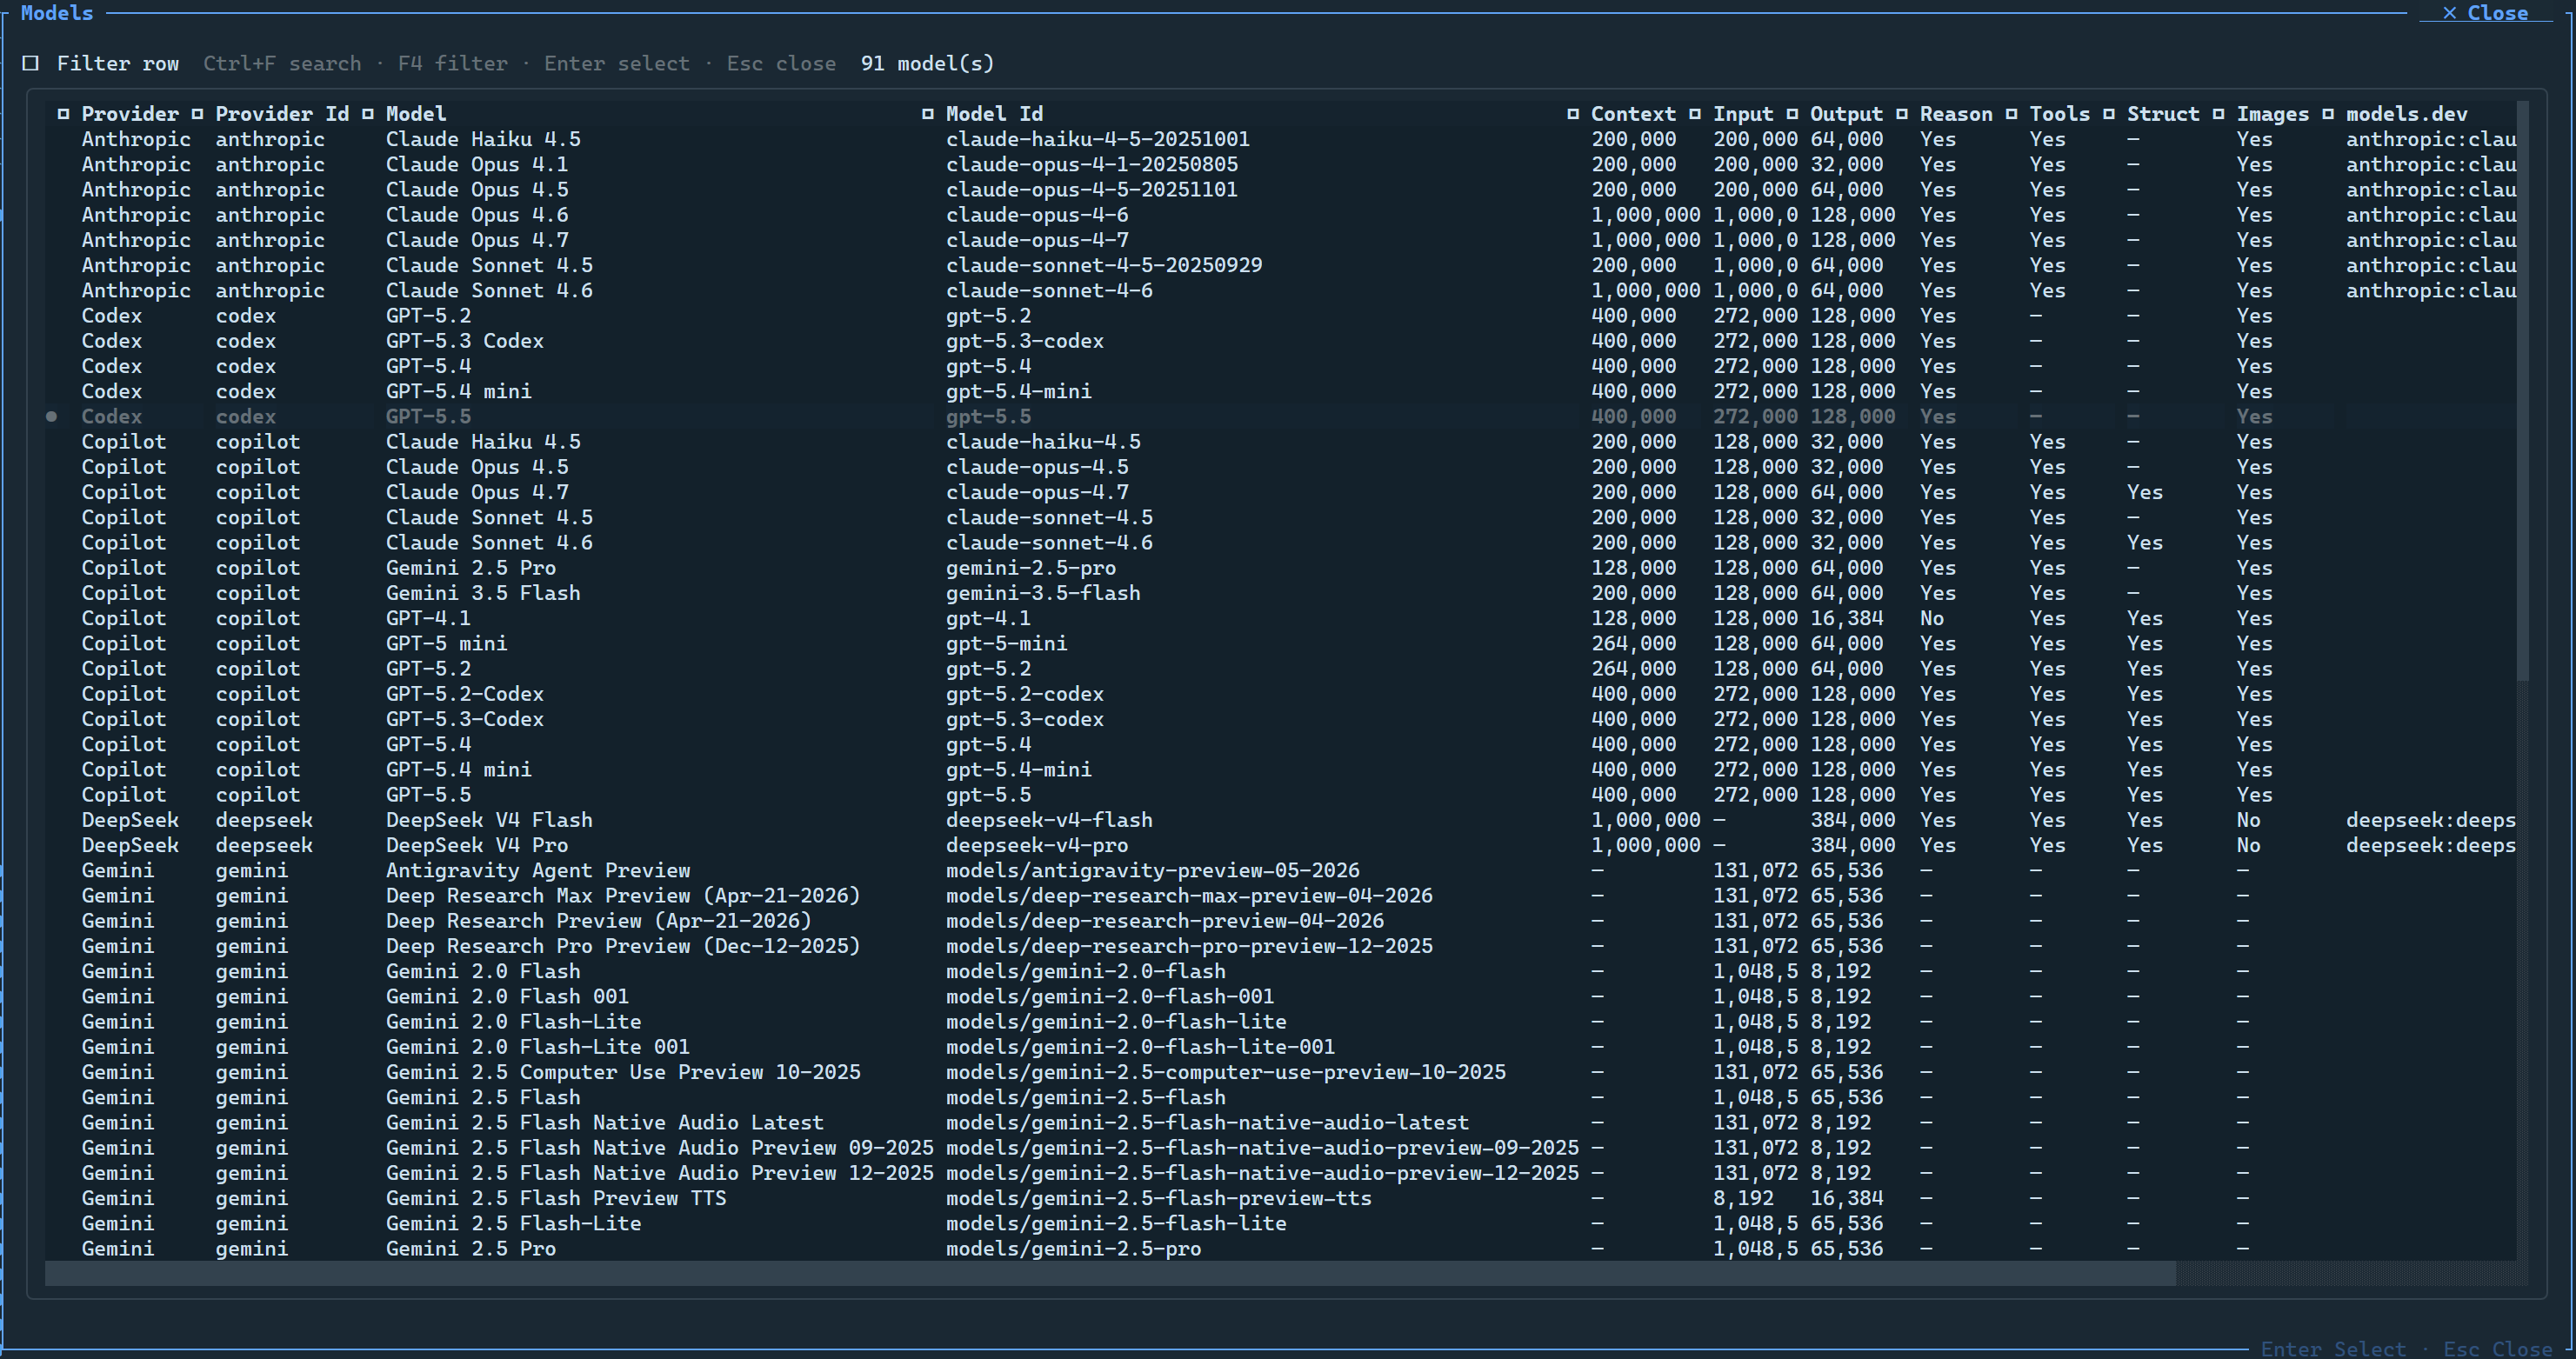Screen dimensions: 2576x1359
Task: Click the vertical scrollbar thumb
Action: tap(2522, 390)
